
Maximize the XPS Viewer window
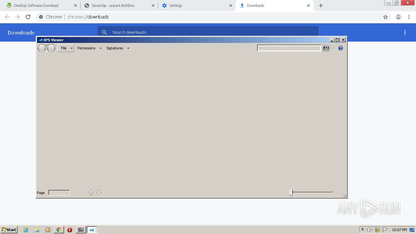point(337,40)
